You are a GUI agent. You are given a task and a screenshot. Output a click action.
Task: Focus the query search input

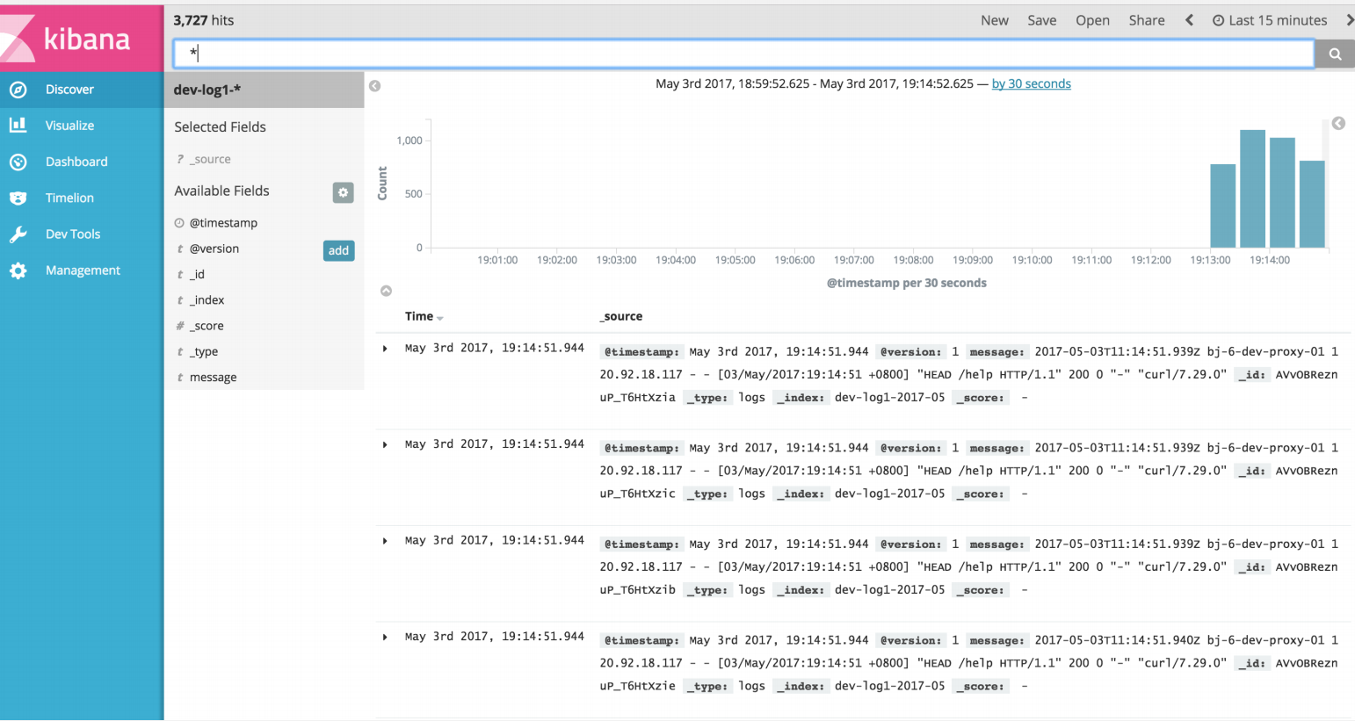click(x=743, y=54)
